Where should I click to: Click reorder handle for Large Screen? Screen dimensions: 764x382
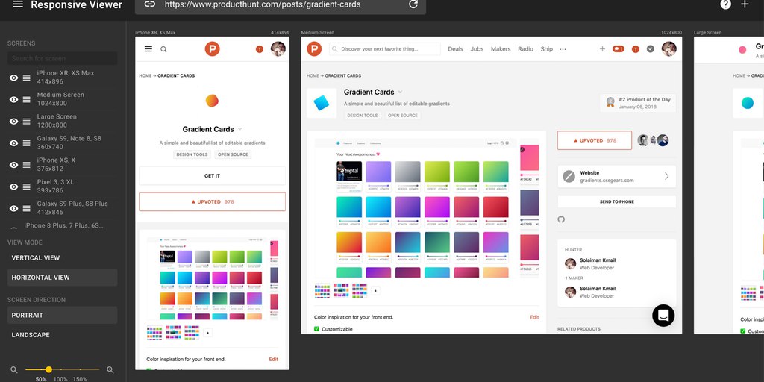pos(27,122)
